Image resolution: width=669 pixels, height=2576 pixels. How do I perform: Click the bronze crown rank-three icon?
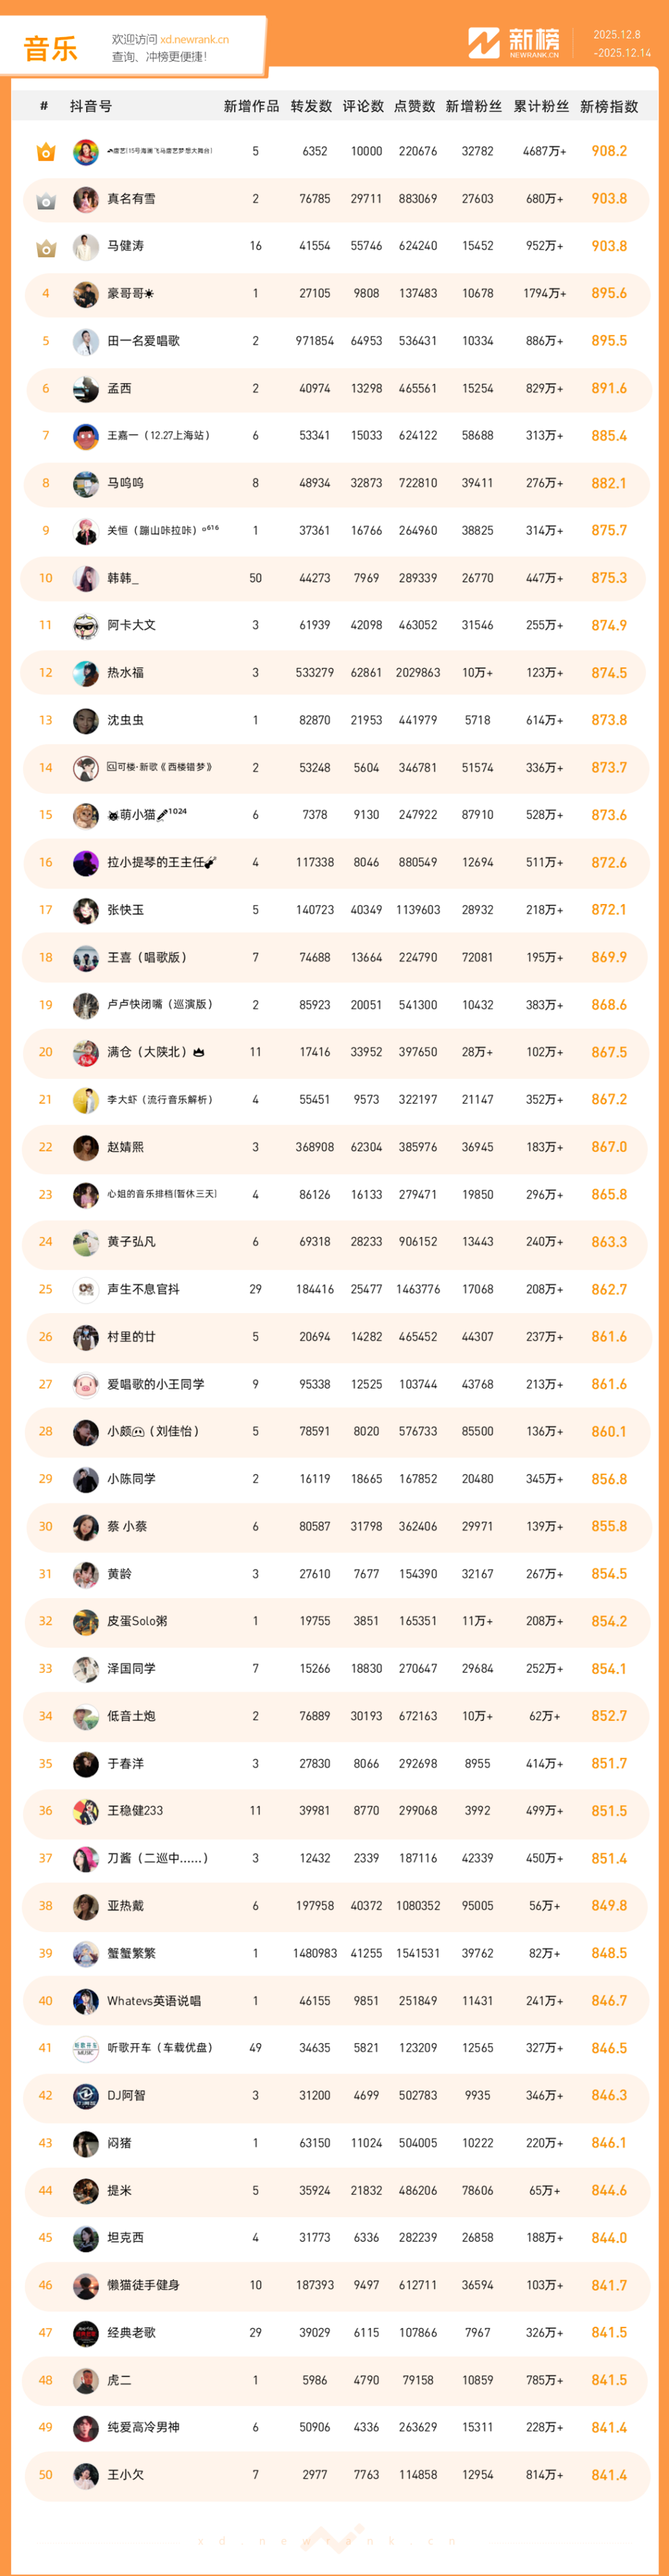tap(46, 247)
